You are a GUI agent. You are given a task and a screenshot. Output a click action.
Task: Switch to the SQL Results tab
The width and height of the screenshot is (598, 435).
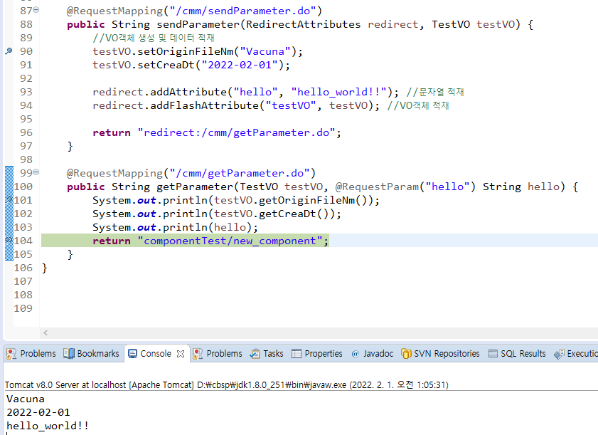tap(517, 354)
